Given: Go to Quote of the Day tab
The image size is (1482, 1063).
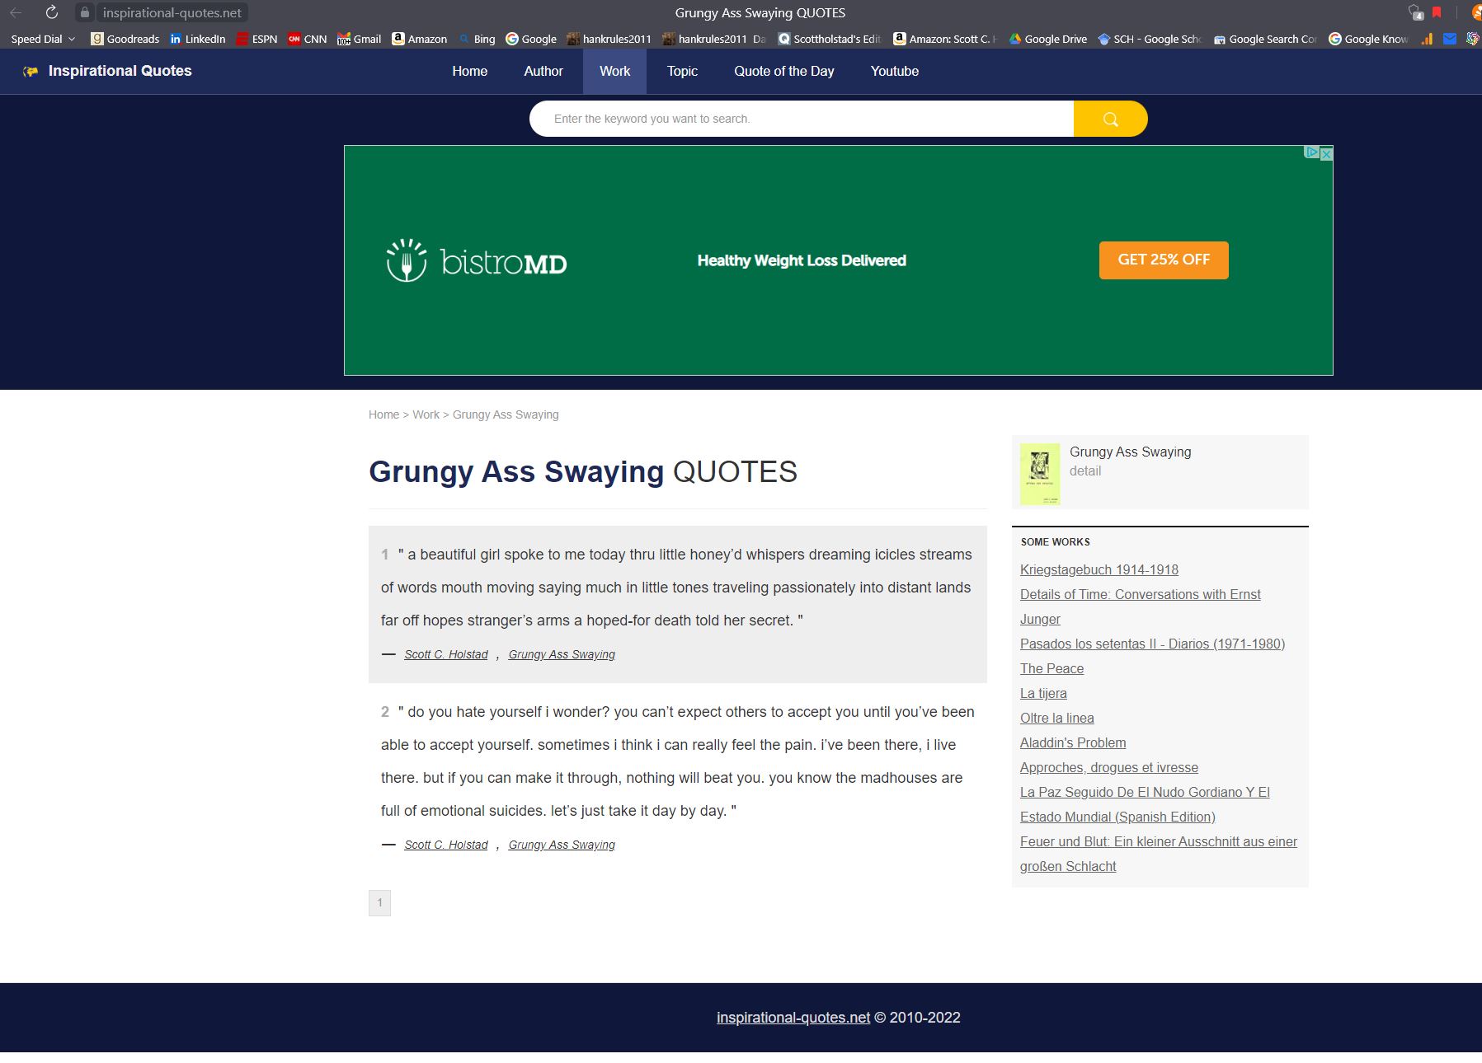Looking at the screenshot, I should pos(783,71).
